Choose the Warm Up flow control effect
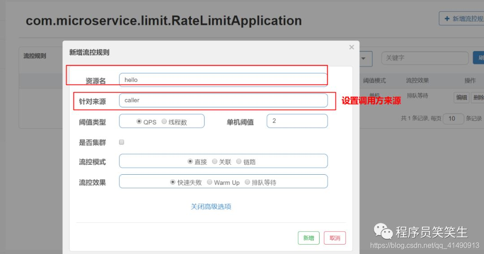 (210, 182)
